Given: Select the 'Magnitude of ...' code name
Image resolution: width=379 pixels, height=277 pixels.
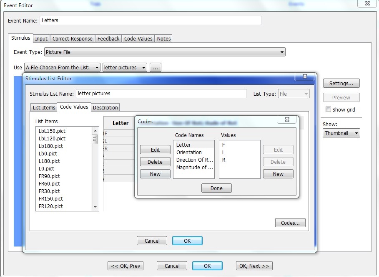Looking at the screenshot, I should click(x=194, y=167).
